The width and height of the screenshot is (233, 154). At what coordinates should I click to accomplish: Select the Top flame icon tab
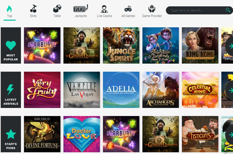click(x=9, y=9)
